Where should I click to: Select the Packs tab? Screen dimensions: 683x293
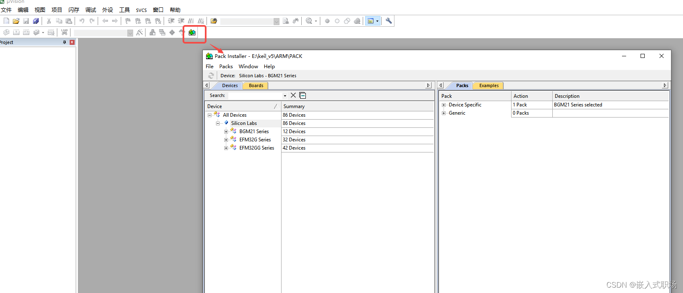tap(462, 85)
